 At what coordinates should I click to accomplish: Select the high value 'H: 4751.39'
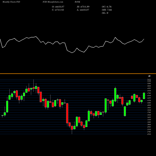pos(83,7)
